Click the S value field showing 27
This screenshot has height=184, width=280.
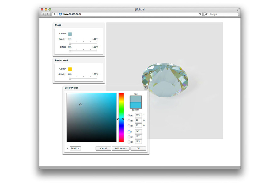(138, 120)
